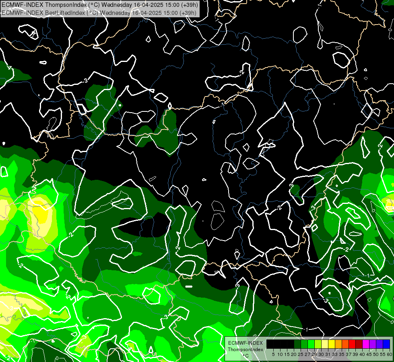Click the °C unit label in the legend
Screen dimensions: 394x362
(x=246, y=356)
